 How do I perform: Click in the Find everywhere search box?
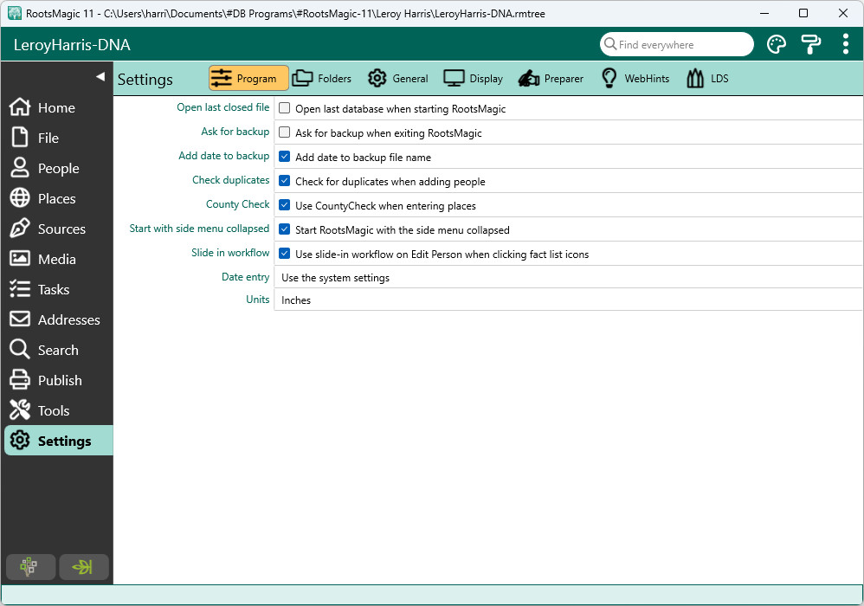tap(677, 44)
